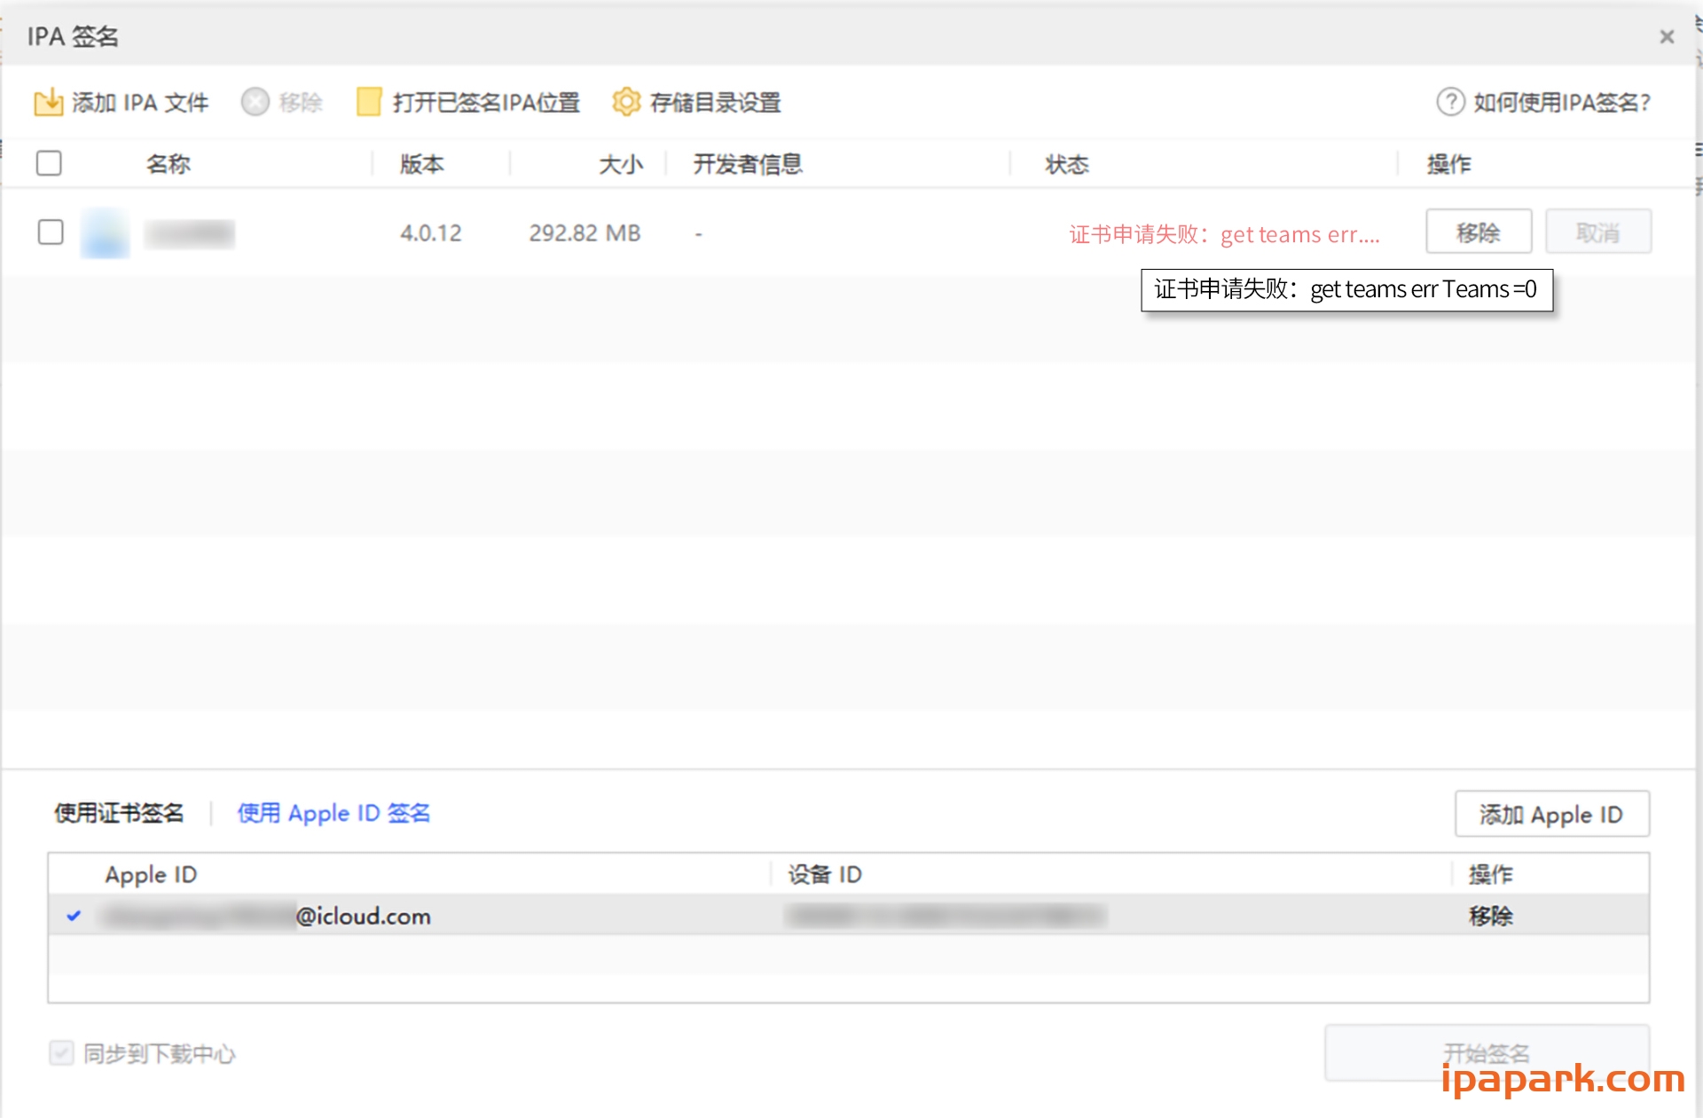Screen dimensions: 1703x1118
Task: Open signed IPA location via folder icon
Action: 367,101
